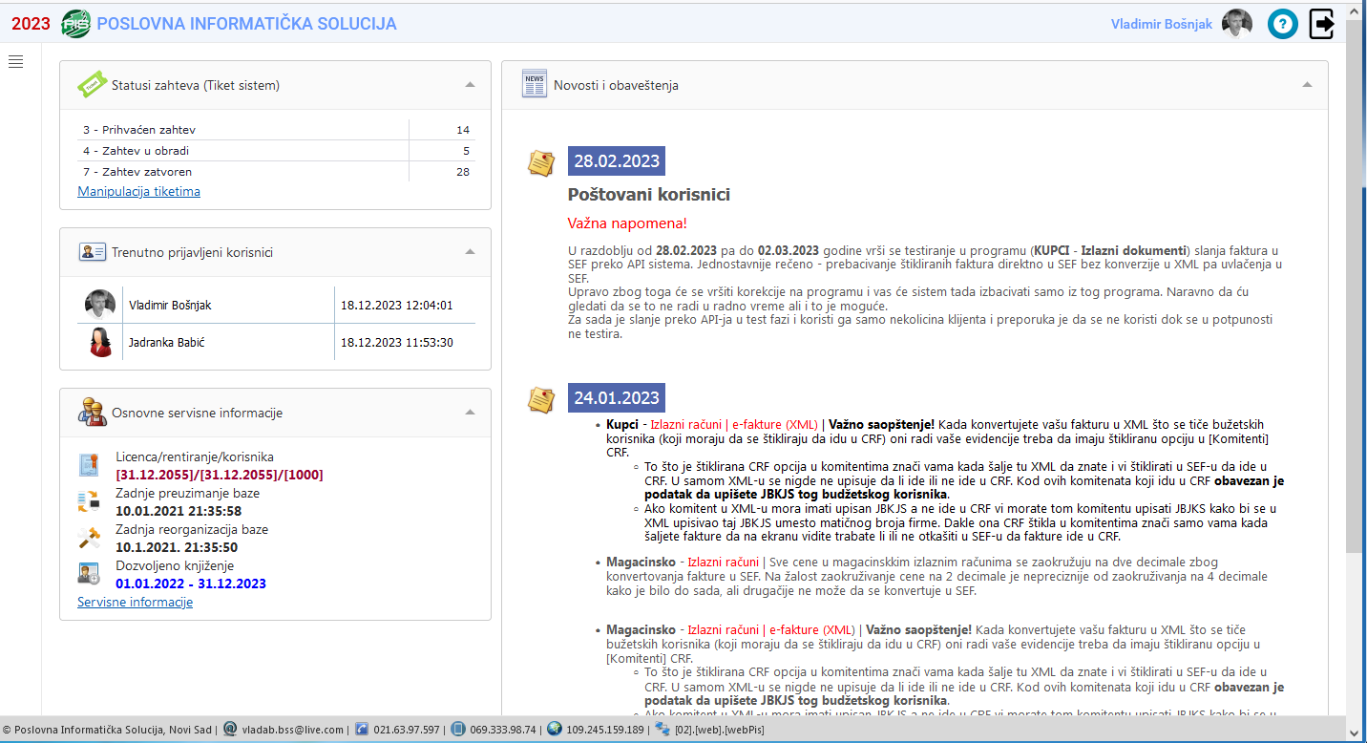This screenshot has height=743, width=1367.
Task: Click the logout exit icon
Action: (1322, 24)
